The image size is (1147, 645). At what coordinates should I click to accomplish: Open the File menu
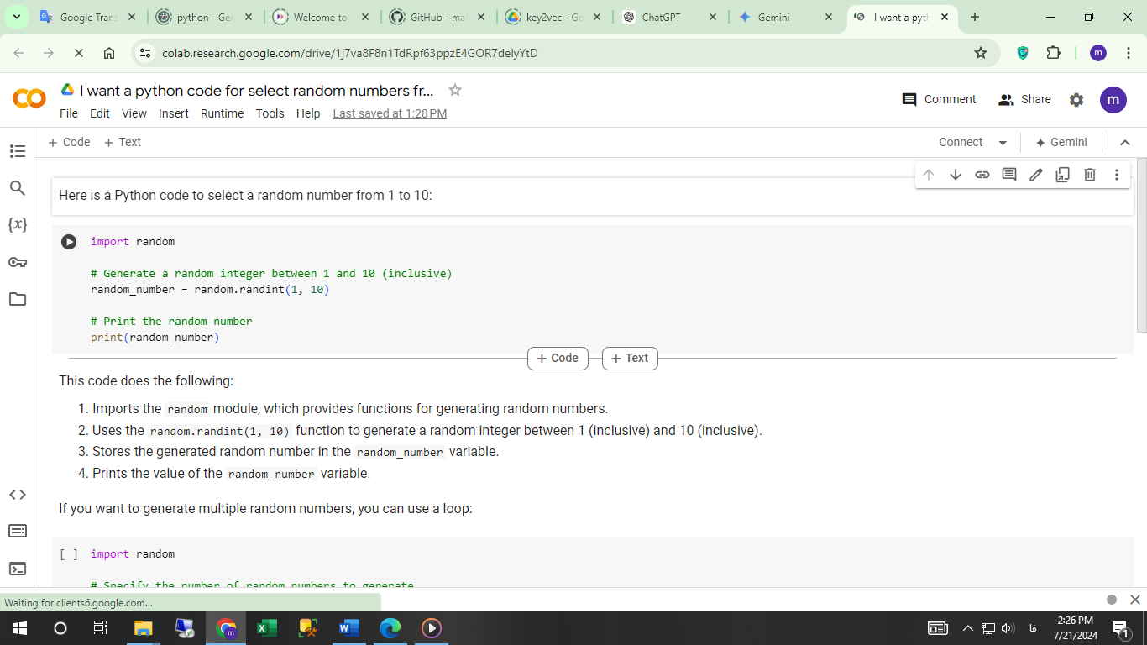coord(69,113)
